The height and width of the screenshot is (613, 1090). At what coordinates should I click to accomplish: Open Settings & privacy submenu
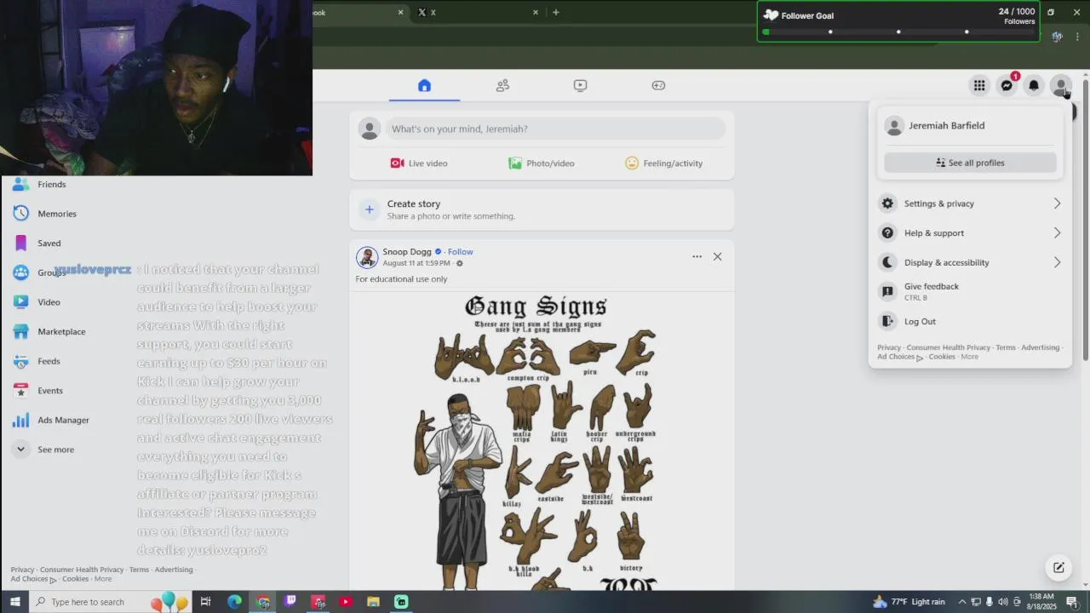970,203
